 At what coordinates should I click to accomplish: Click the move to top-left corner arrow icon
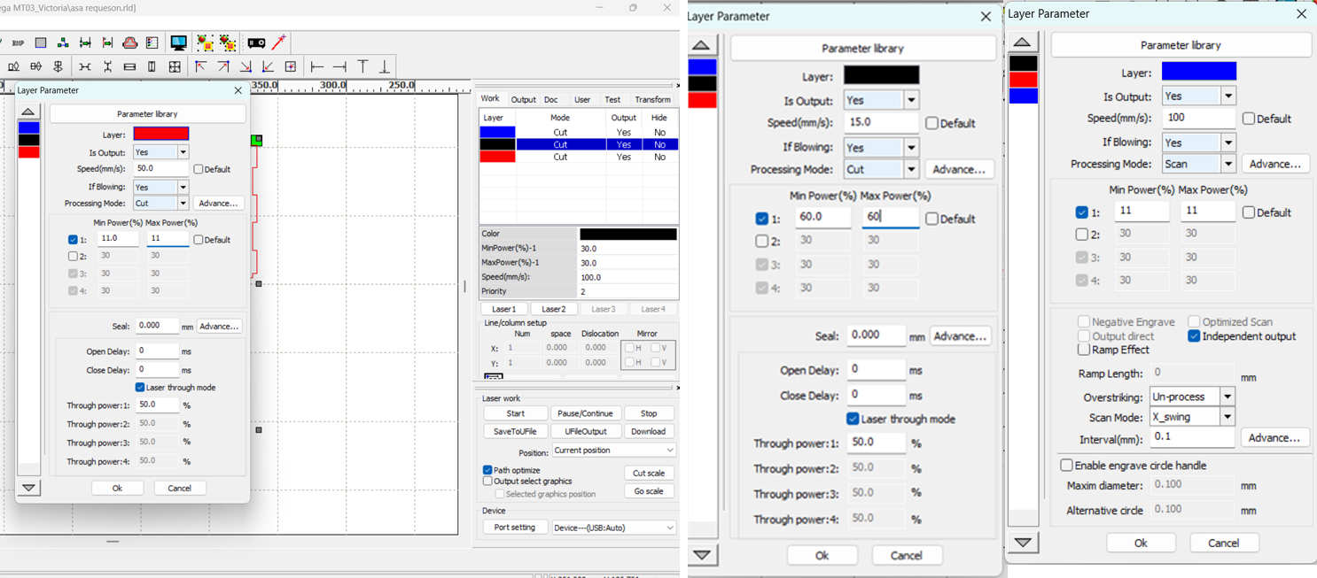[200, 66]
